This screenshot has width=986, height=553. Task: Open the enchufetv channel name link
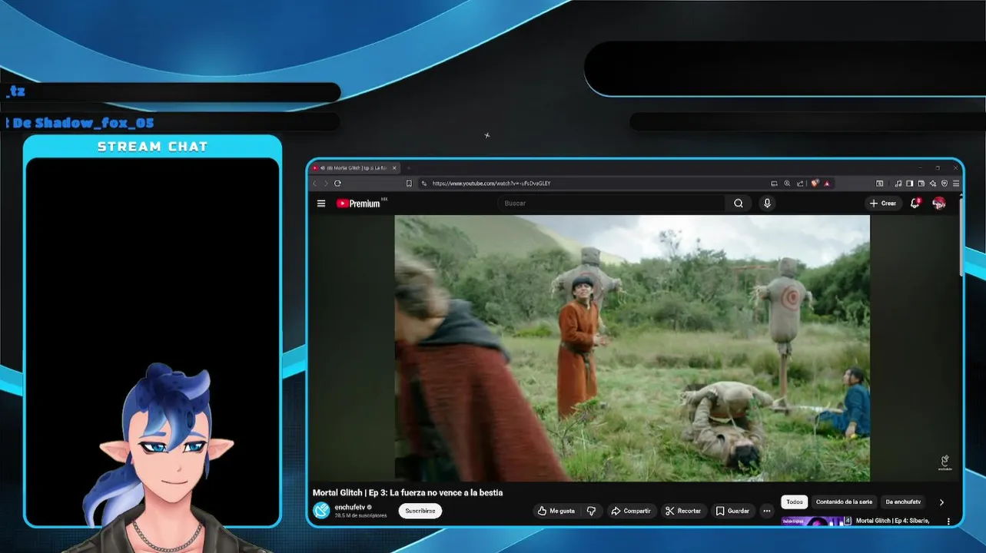click(350, 507)
